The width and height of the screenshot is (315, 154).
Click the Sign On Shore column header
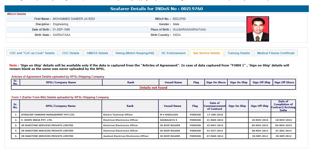coord(216,82)
